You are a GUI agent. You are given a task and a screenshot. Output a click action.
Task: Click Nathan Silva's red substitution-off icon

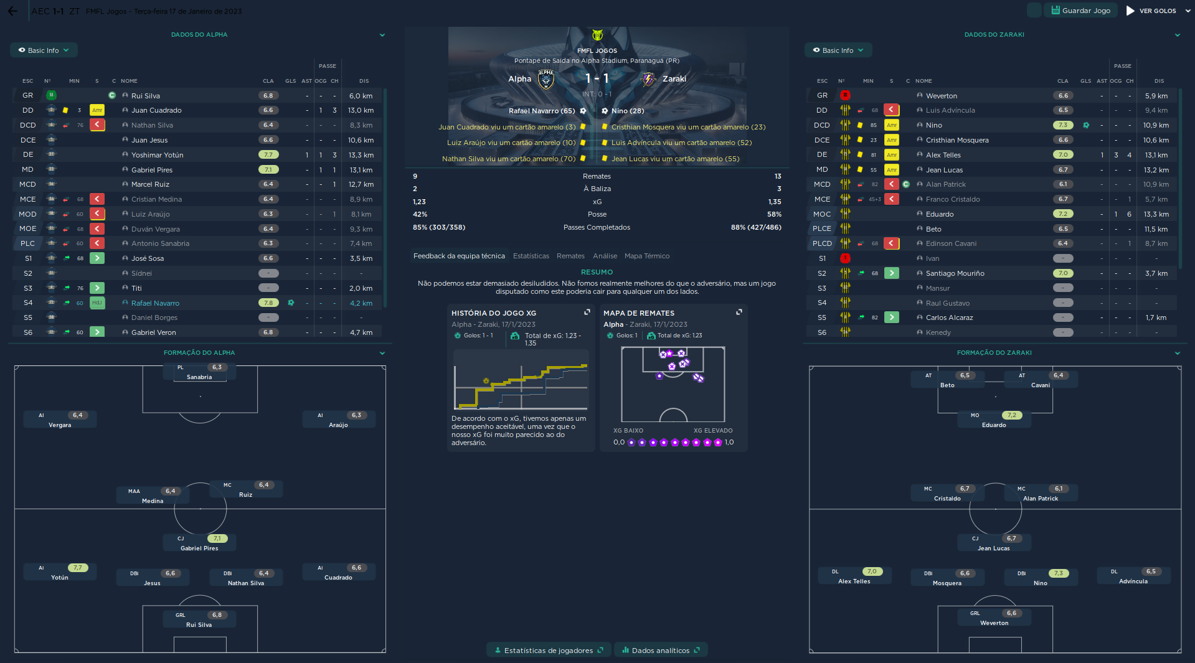(x=97, y=125)
